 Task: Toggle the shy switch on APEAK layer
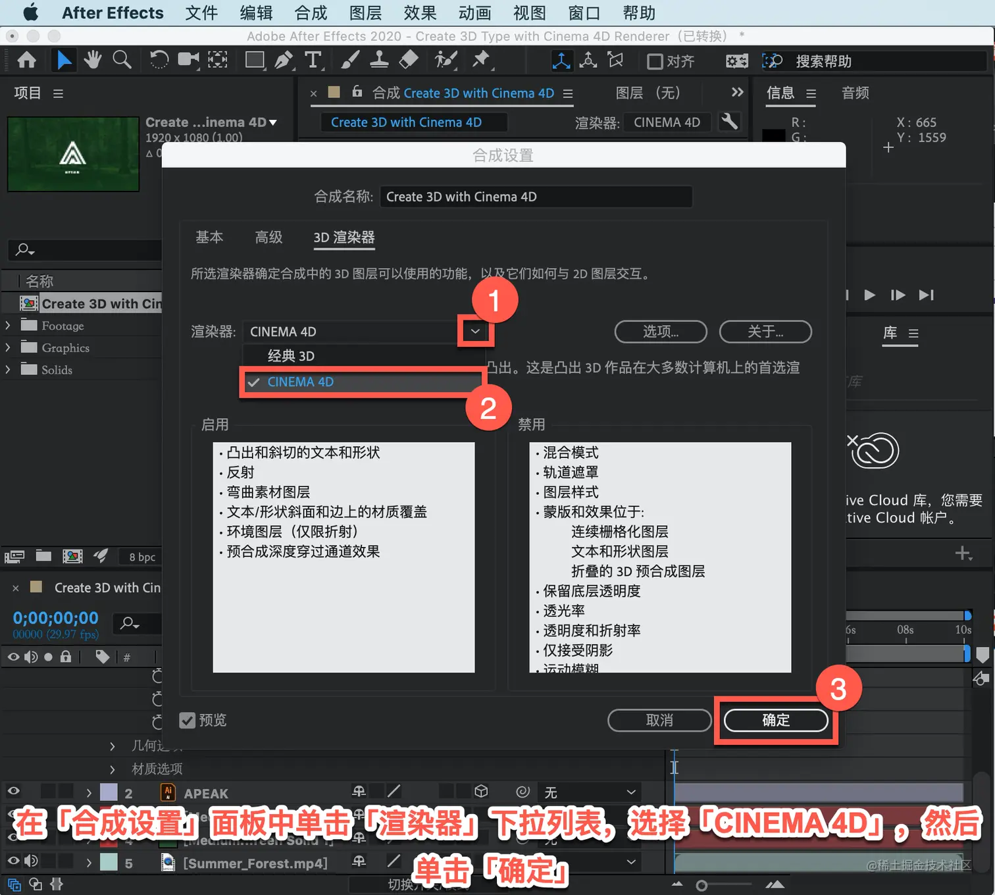(x=359, y=792)
